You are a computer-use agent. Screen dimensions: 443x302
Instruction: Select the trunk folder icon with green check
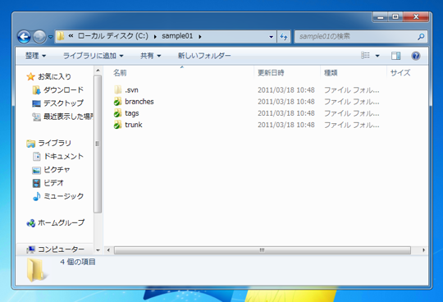(x=117, y=125)
